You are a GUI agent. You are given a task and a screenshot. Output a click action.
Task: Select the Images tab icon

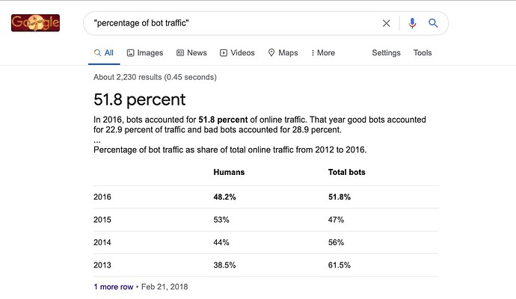coord(131,52)
